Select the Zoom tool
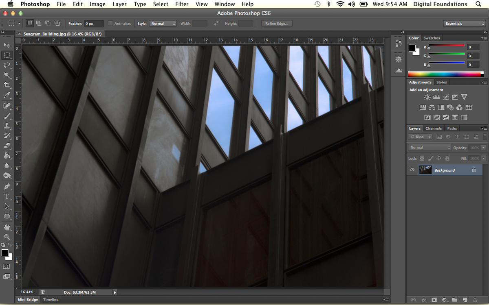The image size is (489, 305). tap(7, 237)
